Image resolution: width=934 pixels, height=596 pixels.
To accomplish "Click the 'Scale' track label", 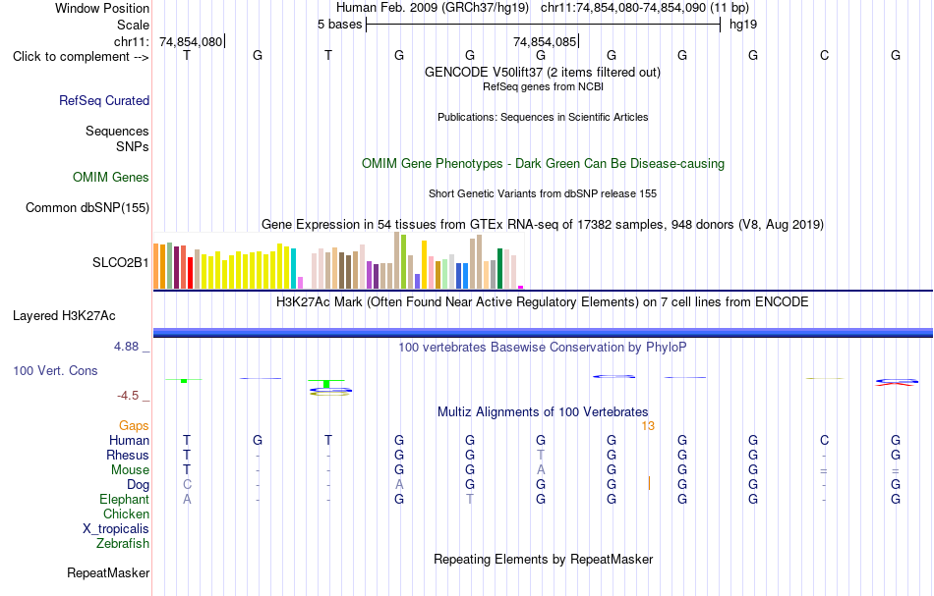I will tap(134, 25).
